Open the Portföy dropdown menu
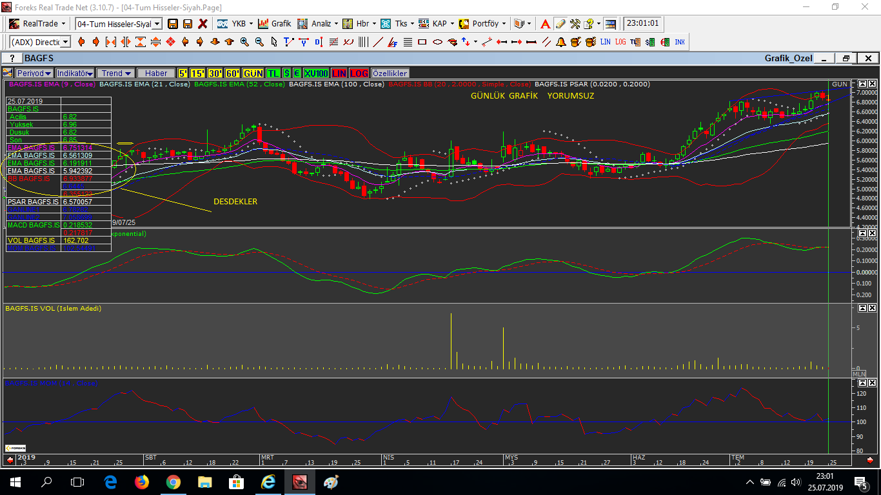 pyautogui.click(x=483, y=24)
